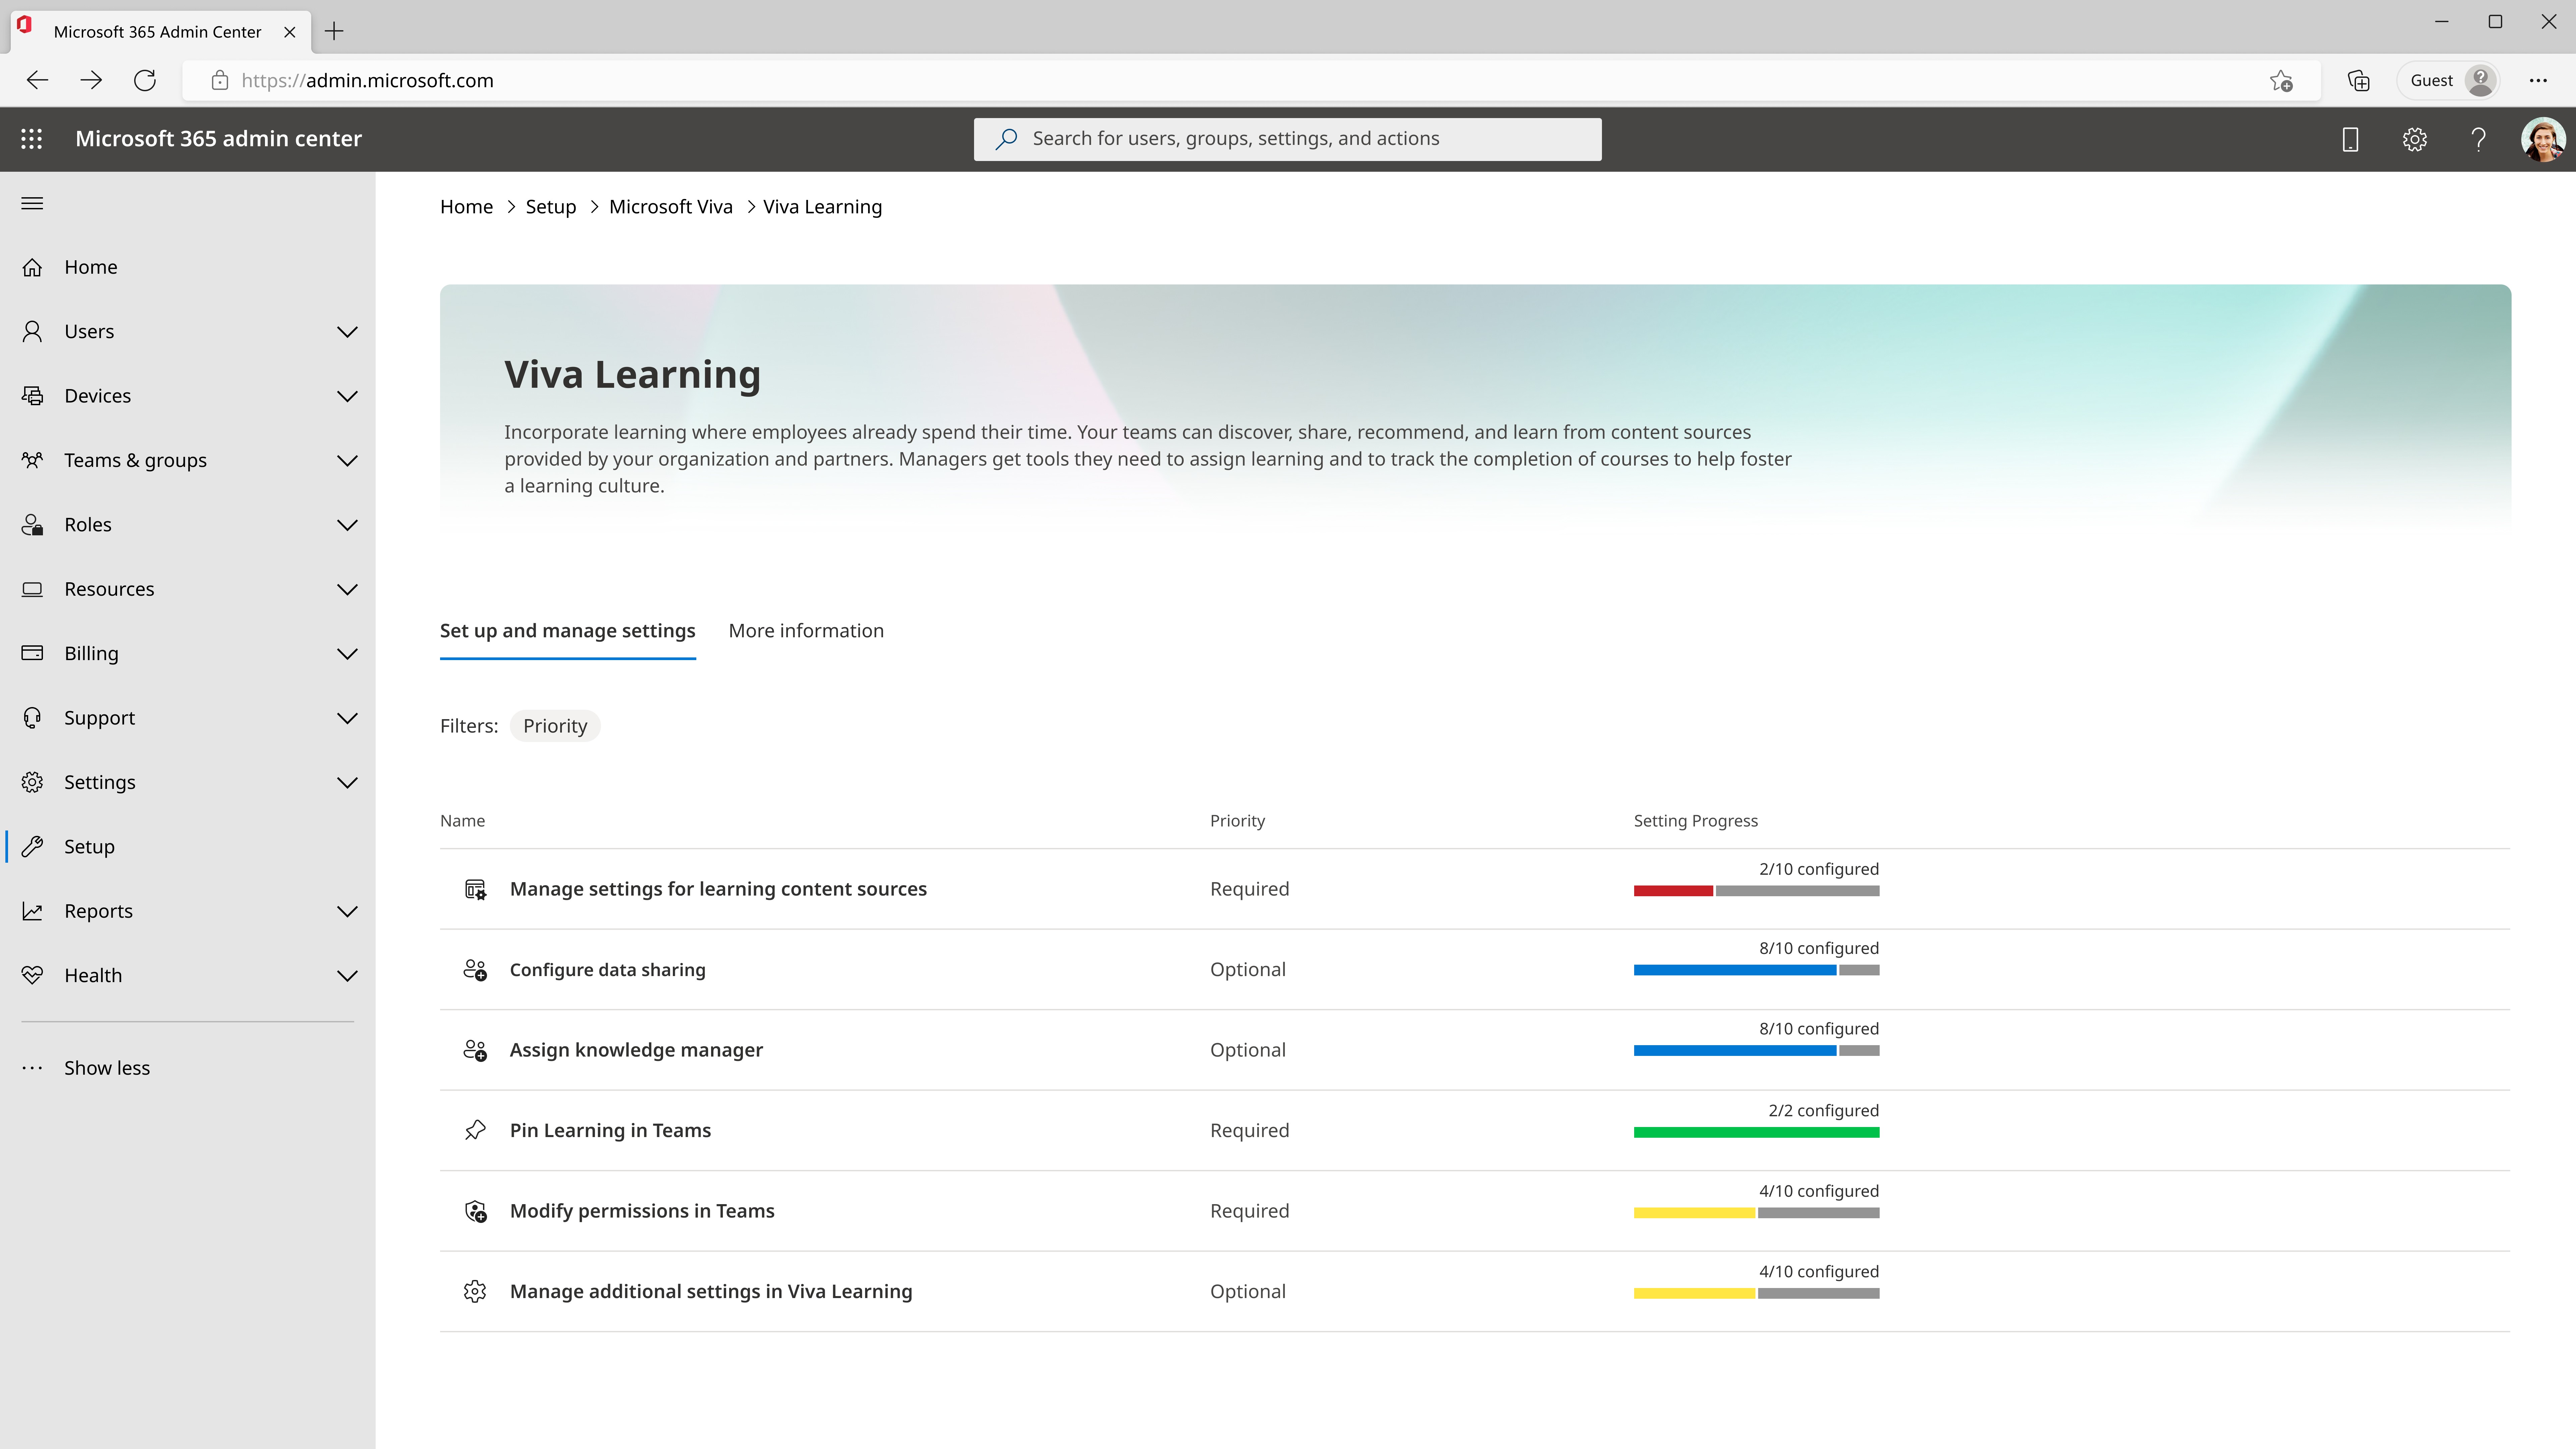This screenshot has height=1449, width=2576.
Task: Click the pin icon beside Pin Learning in Teams
Action: [x=475, y=1130]
